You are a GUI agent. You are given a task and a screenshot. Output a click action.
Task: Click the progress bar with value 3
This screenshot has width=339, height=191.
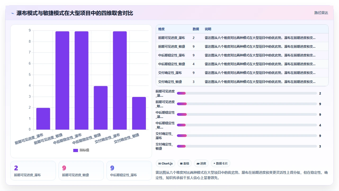(247, 146)
